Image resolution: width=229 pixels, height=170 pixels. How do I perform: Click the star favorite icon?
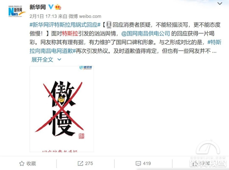coord(22,164)
